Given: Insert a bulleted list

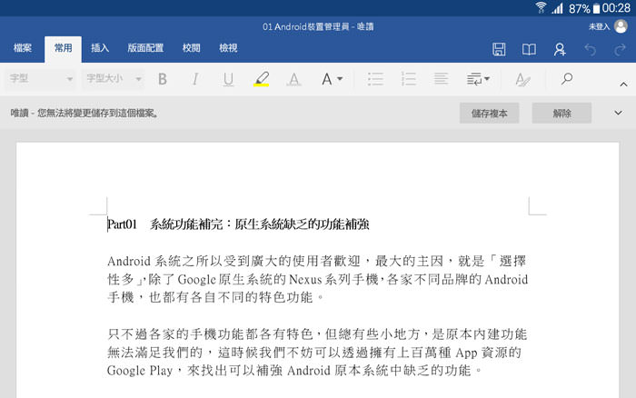Looking at the screenshot, I should 375,80.
